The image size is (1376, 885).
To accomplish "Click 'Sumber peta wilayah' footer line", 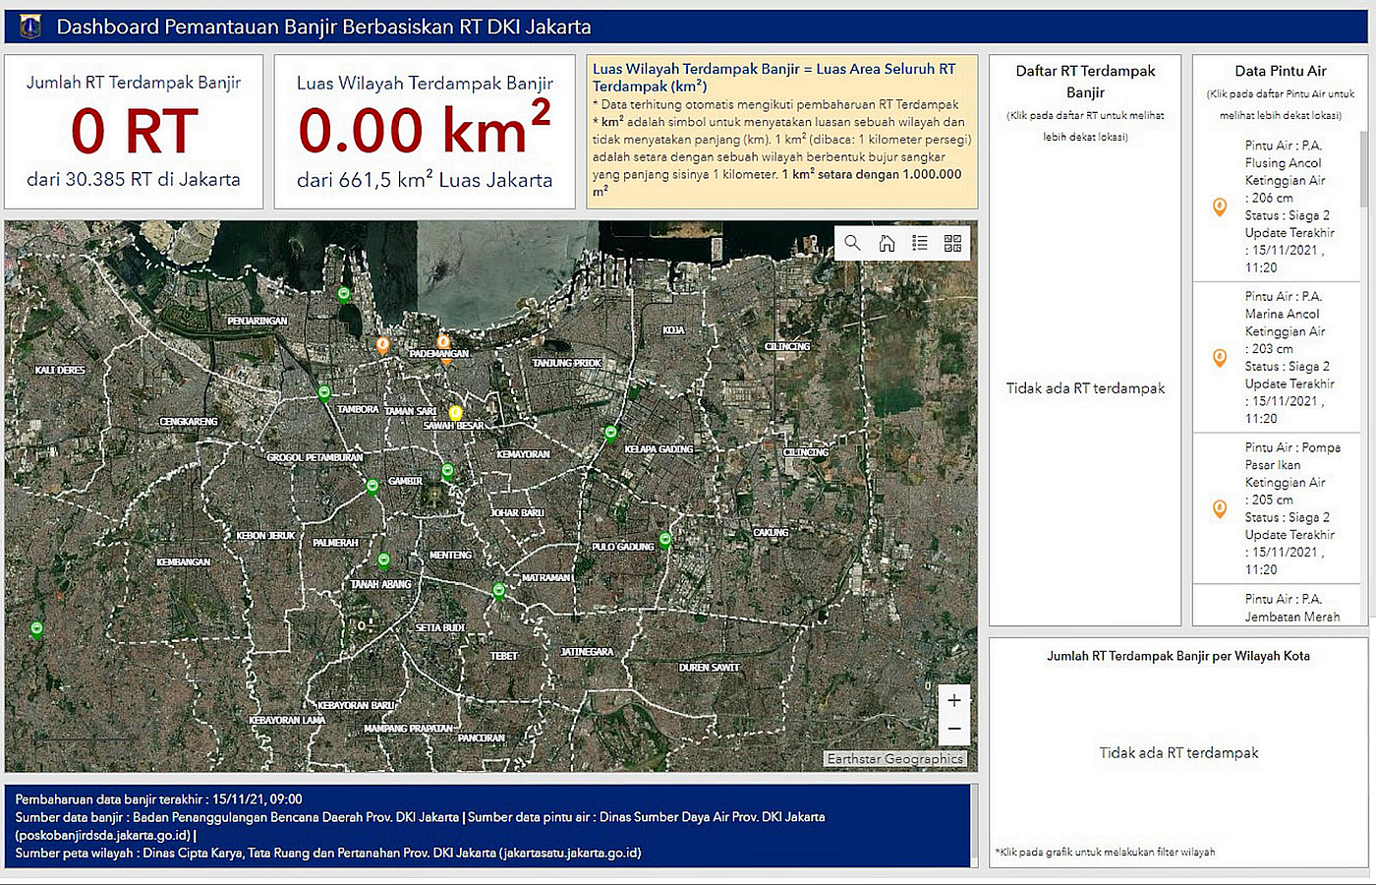I will point(328,853).
